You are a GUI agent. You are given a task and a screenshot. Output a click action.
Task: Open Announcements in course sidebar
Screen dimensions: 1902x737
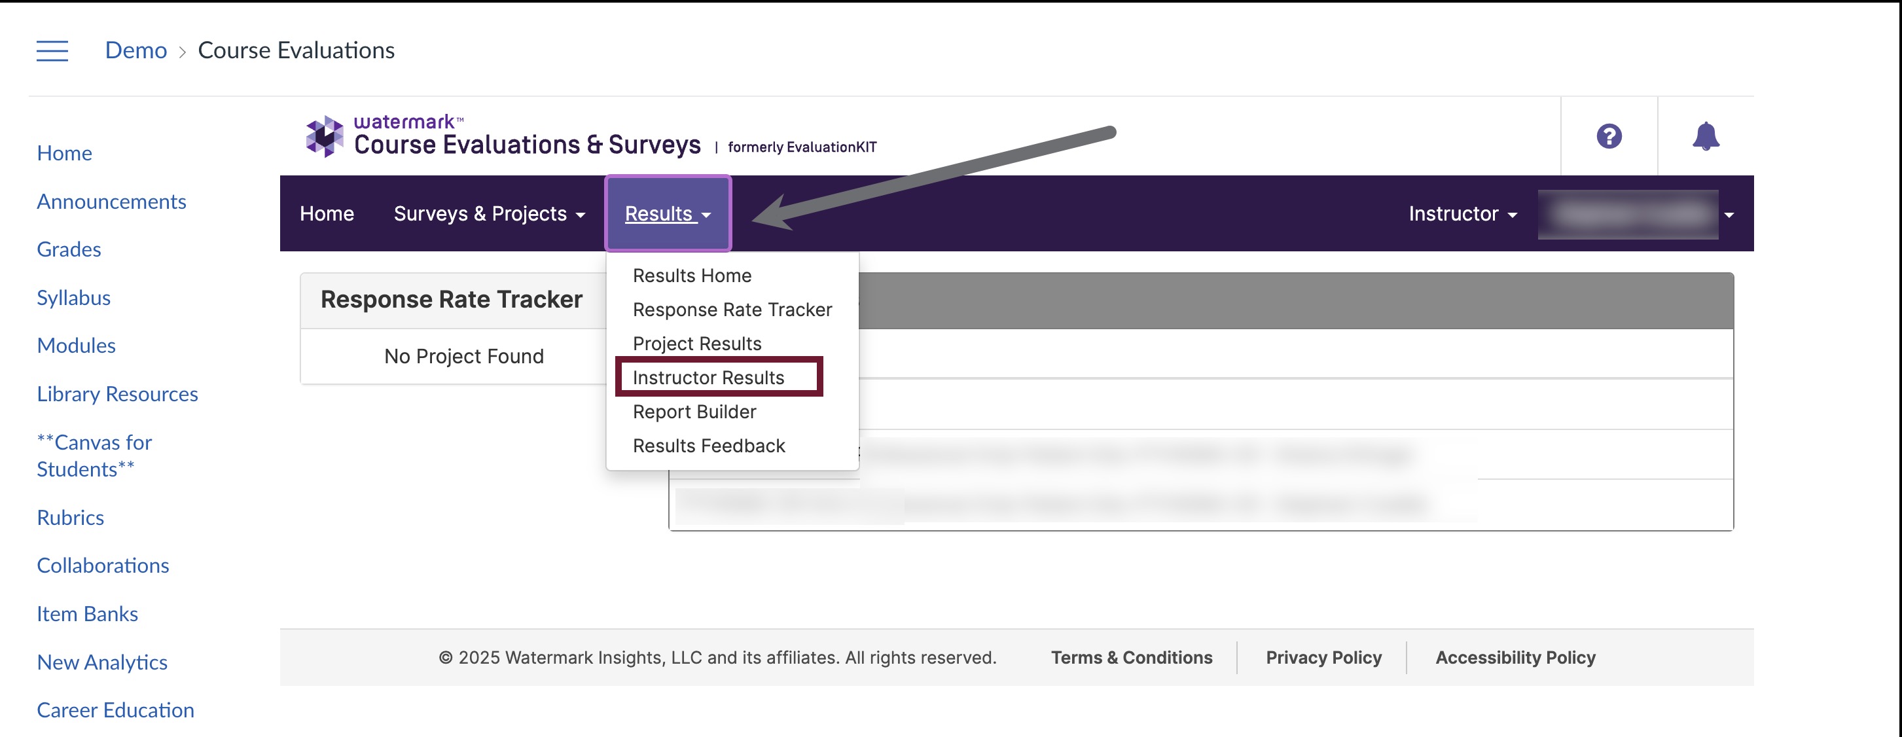point(111,202)
